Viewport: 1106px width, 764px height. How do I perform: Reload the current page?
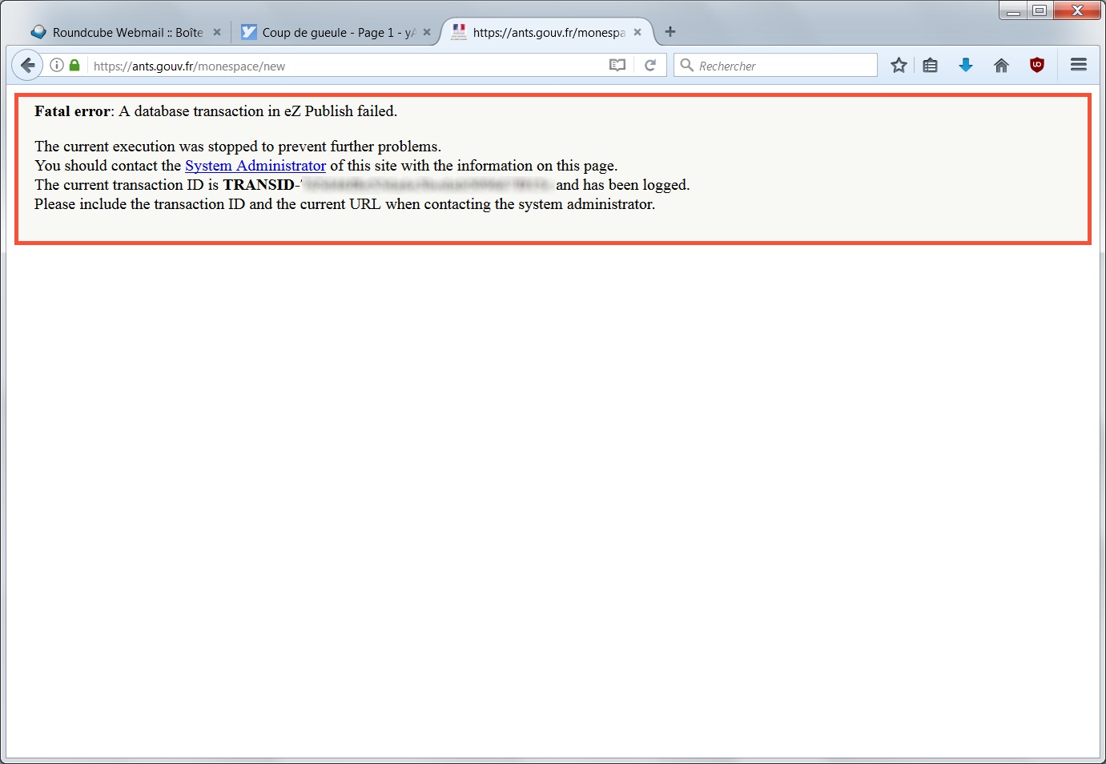click(650, 66)
